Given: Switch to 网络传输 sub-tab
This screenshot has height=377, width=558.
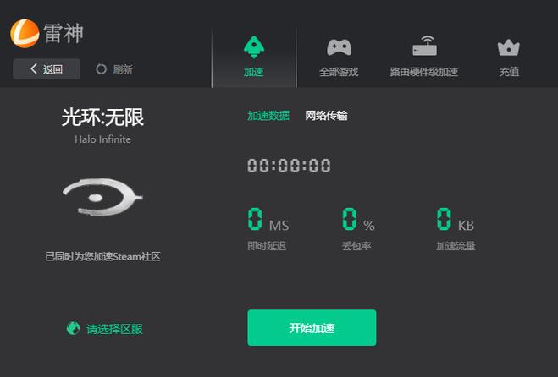Looking at the screenshot, I should [326, 116].
